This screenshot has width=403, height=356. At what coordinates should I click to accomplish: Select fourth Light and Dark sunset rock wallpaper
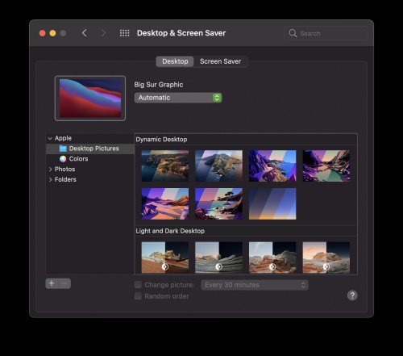[326, 258]
